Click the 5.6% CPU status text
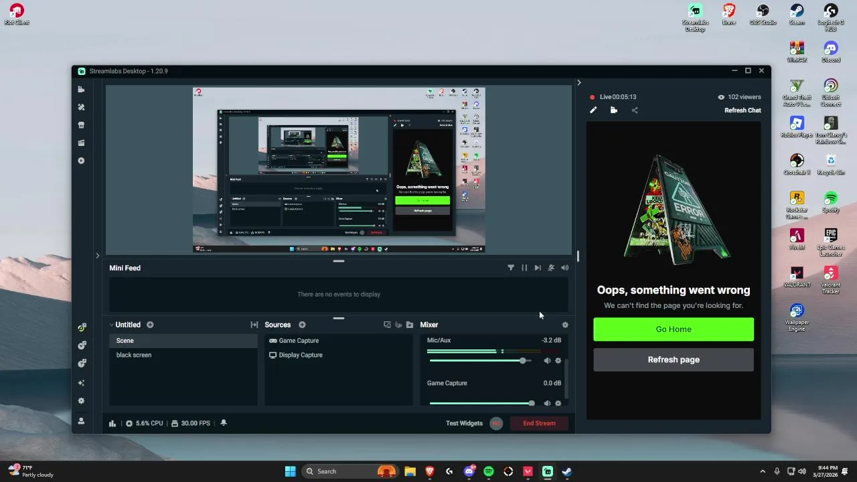 click(x=149, y=423)
